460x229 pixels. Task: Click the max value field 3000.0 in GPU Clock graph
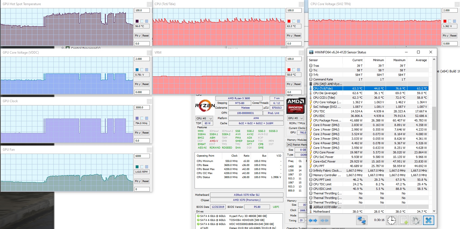coord(142,108)
